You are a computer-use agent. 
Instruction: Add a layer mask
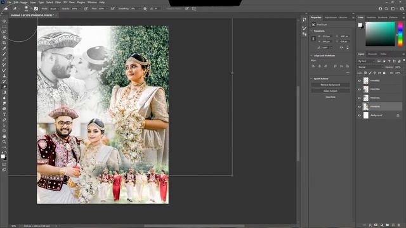click(376, 225)
